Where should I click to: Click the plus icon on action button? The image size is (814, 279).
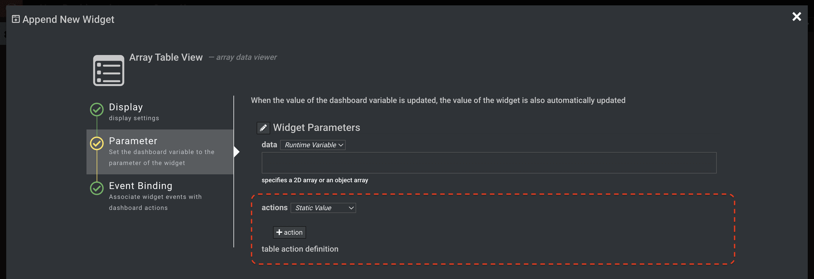pos(279,232)
